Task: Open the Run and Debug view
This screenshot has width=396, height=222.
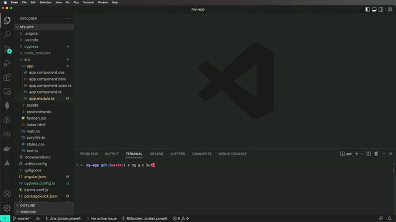Action: (x=7, y=63)
